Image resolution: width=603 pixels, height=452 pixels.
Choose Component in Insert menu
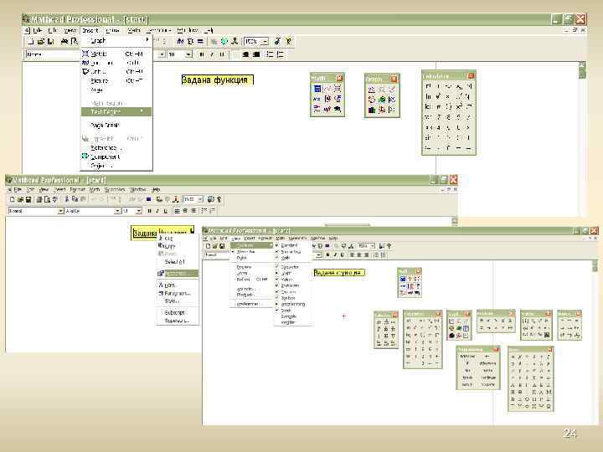(116, 157)
